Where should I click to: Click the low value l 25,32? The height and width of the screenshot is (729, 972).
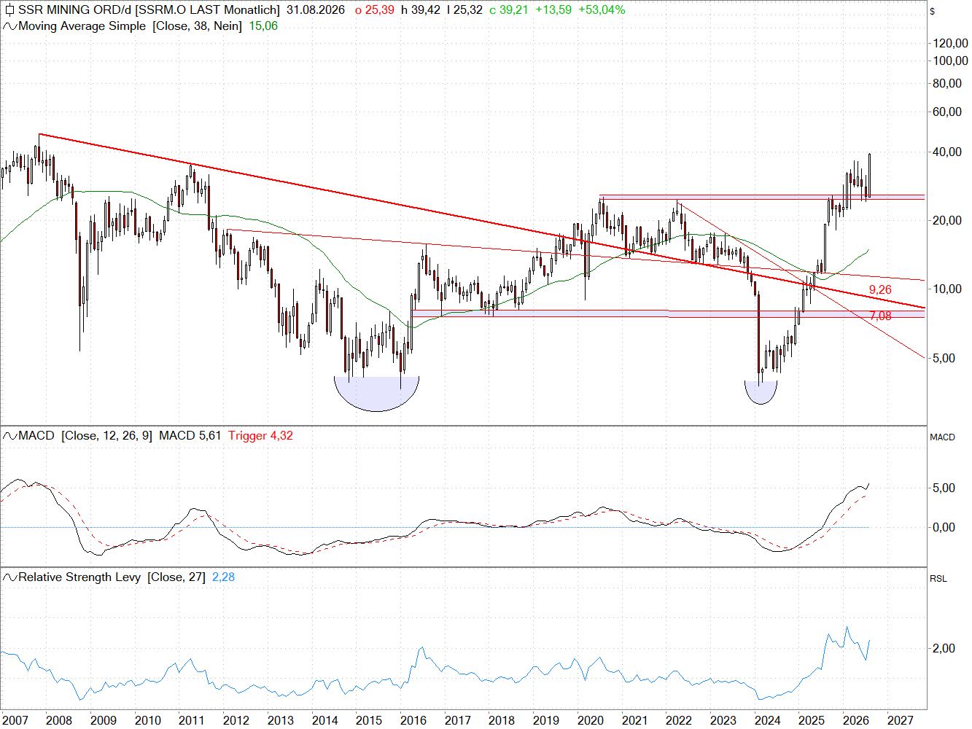pyautogui.click(x=464, y=10)
